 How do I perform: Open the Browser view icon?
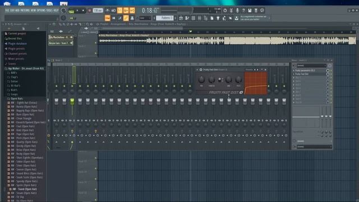click(x=206, y=18)
